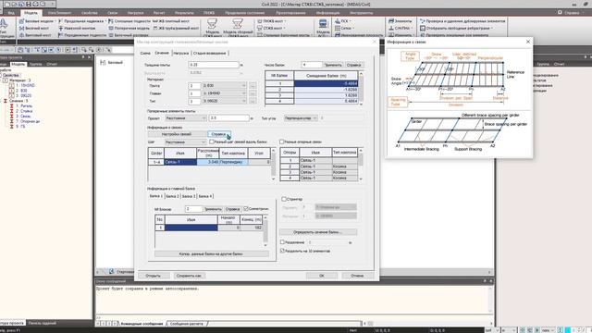Open the Плита material dropdown
The width and height of the screenshot is (592, 333).
click(224, 86)
